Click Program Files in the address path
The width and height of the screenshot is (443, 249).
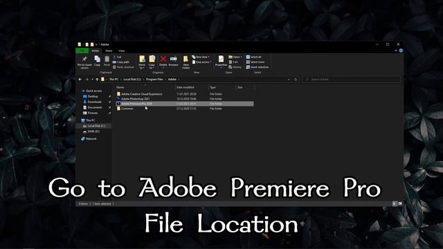pyautogui.click(x=154, y=80)
